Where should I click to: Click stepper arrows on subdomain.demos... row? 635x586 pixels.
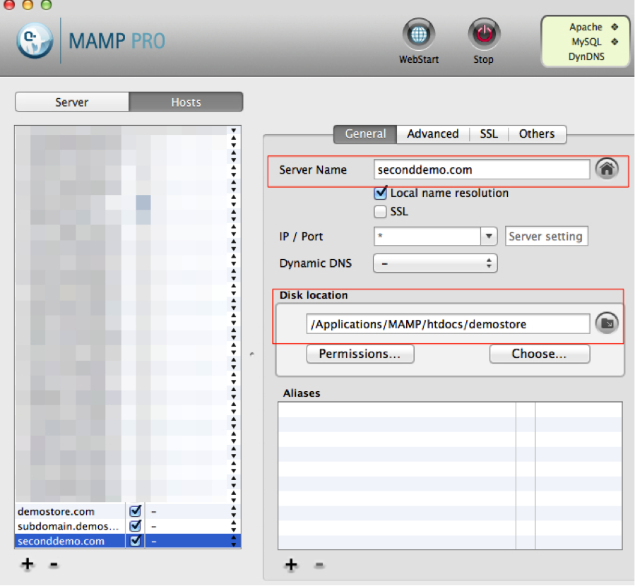(234, 526)
